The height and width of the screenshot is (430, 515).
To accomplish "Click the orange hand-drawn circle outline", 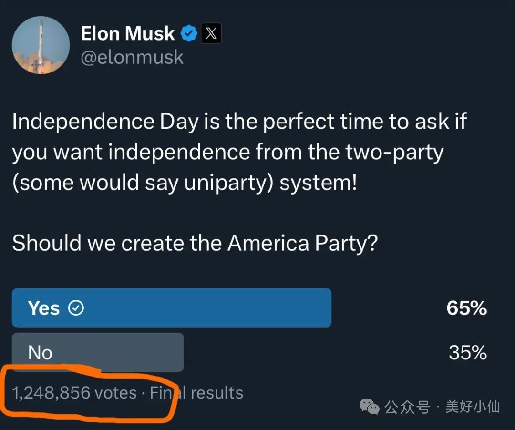I will (x=89, y=393).
